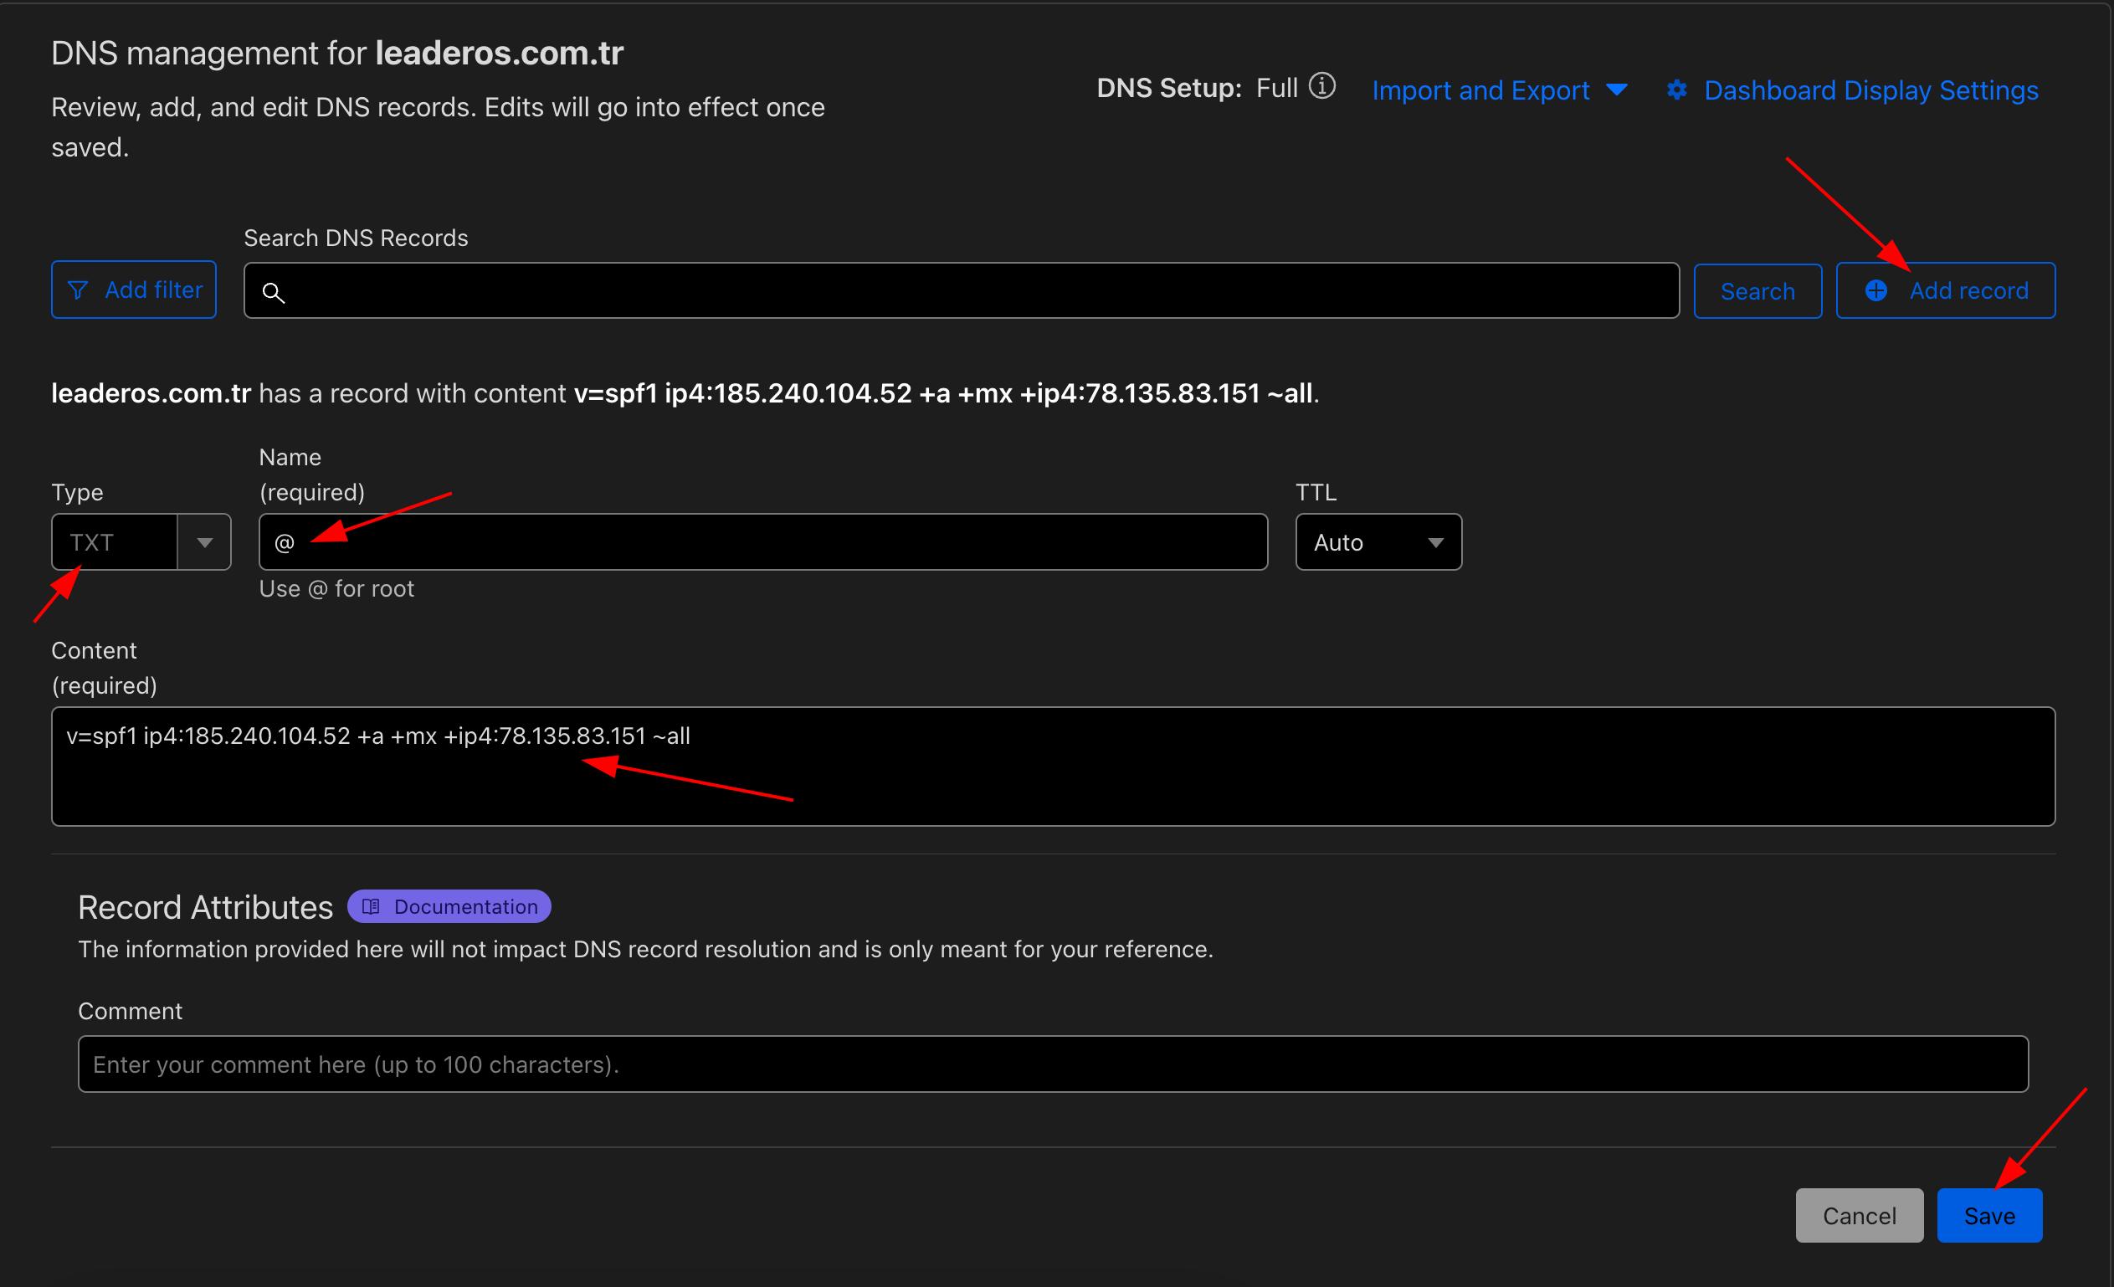
Task: Click the Comment input field
Action: (1052, 1064)
